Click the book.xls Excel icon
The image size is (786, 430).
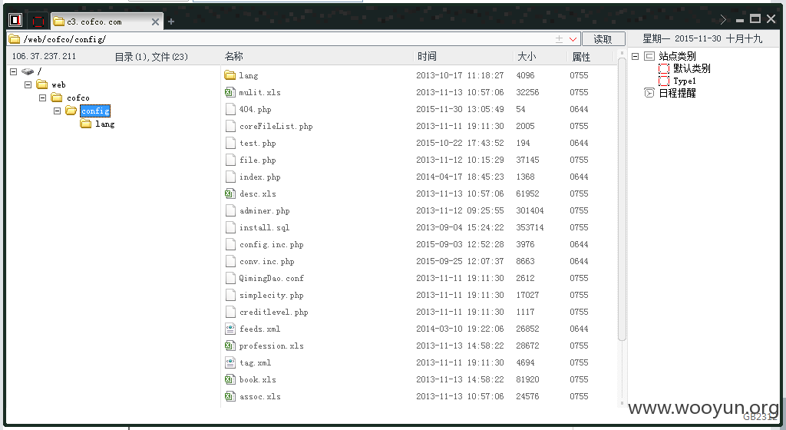230,379
